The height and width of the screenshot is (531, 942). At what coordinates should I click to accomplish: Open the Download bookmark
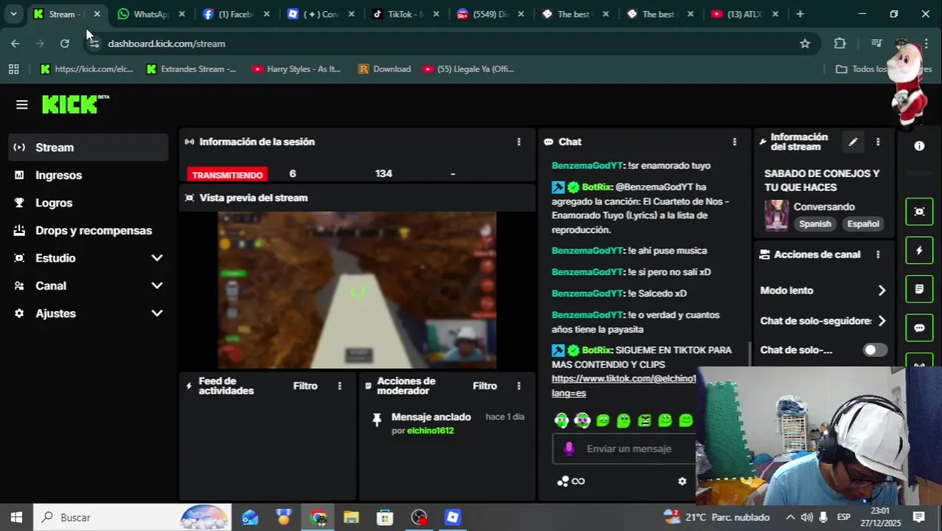384,69
